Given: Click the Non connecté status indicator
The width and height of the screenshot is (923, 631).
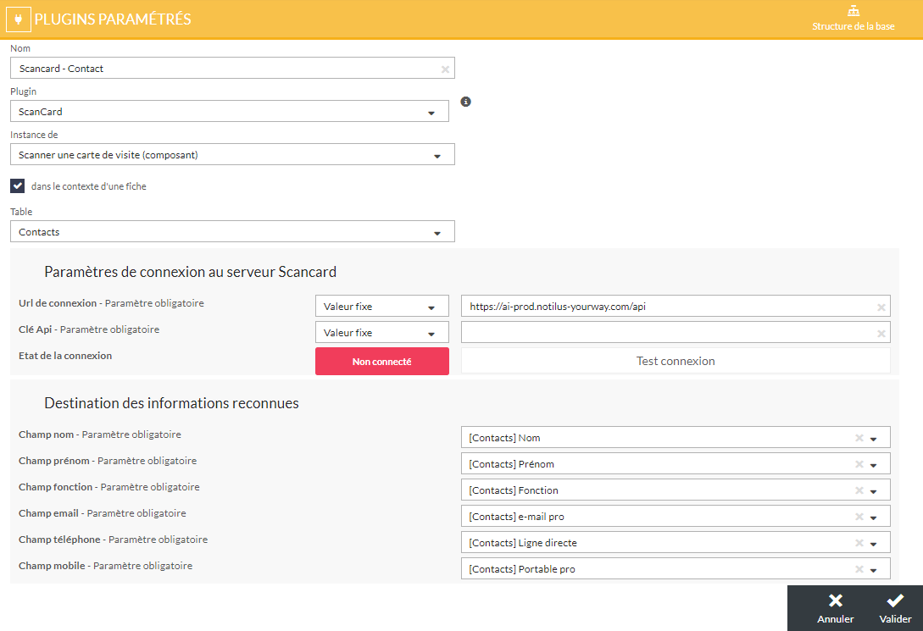Looking at the screenshot, I should pos(381,362).
